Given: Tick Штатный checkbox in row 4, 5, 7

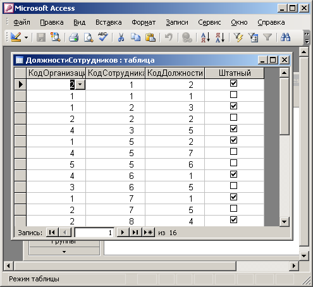Looking at the screenshot, I should coord(233,152).
